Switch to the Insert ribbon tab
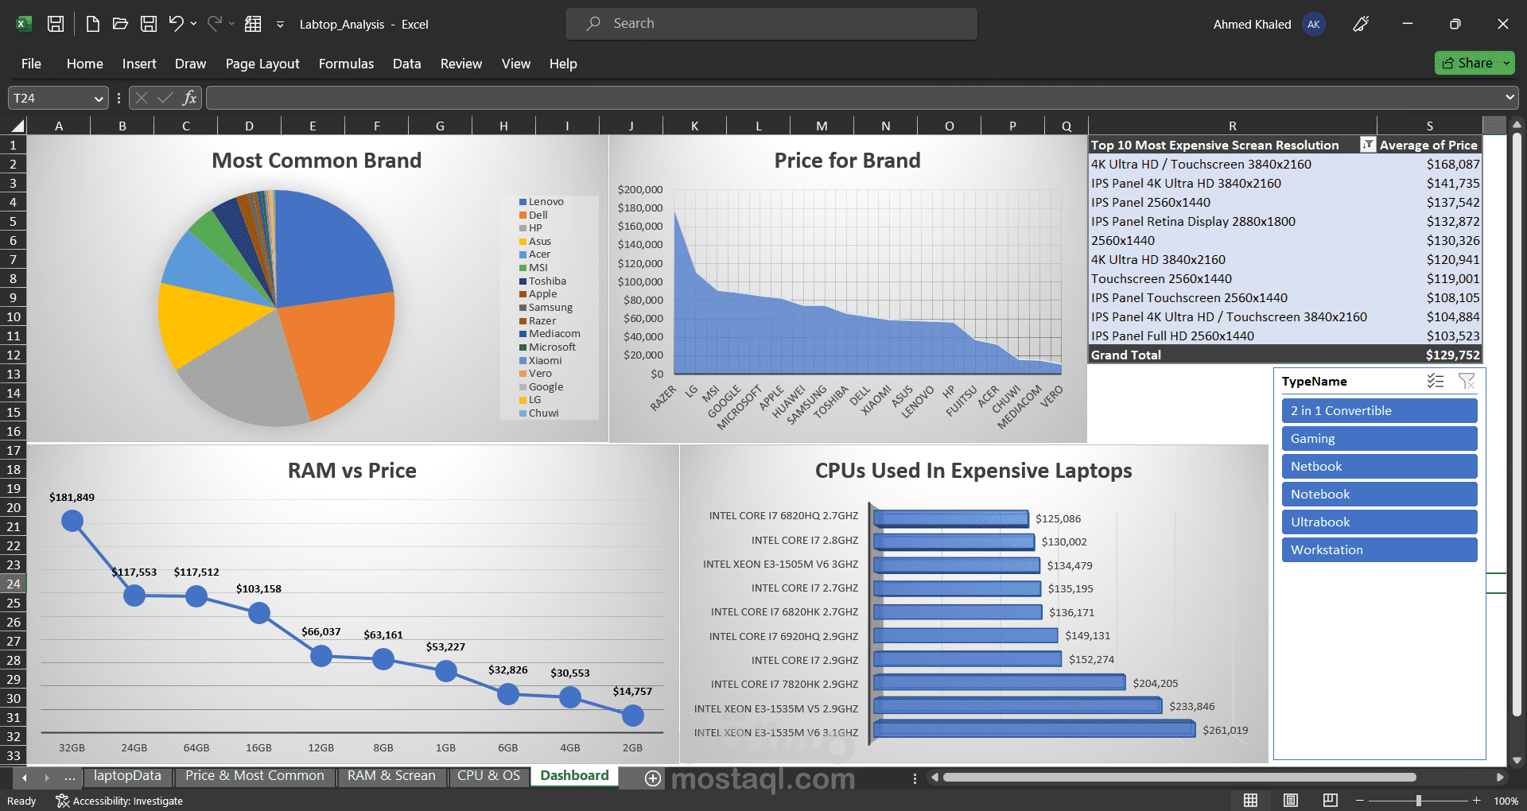Screen dimensions: 1527x811 (x=139, y=64)
